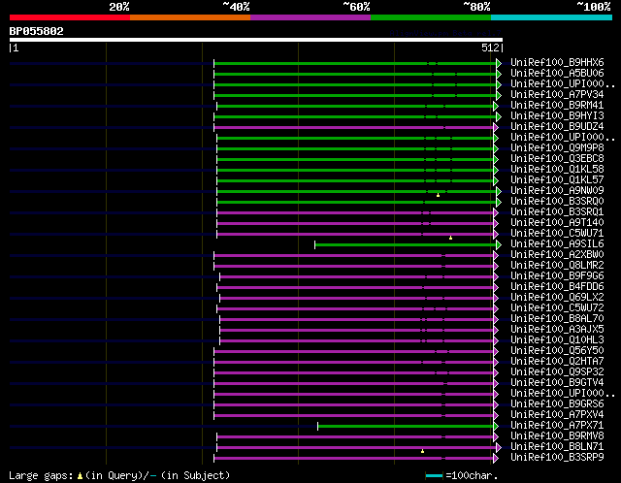The height and width of the screenshot is (483, 621).
Task: Select the UniRef100_A9T140 label
Action: click(557, 223)
